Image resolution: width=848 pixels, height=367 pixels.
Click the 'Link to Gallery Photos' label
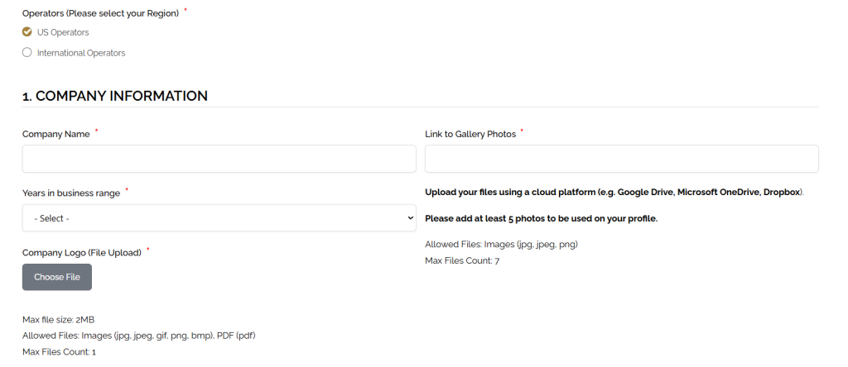click(x=470, y=134)
